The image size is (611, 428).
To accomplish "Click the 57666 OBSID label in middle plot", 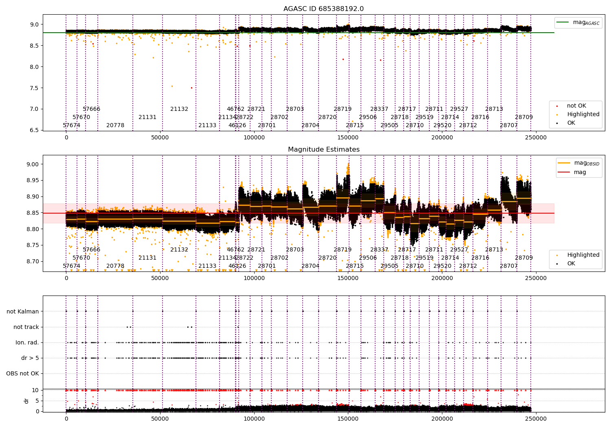I will [x=92, y=250].
